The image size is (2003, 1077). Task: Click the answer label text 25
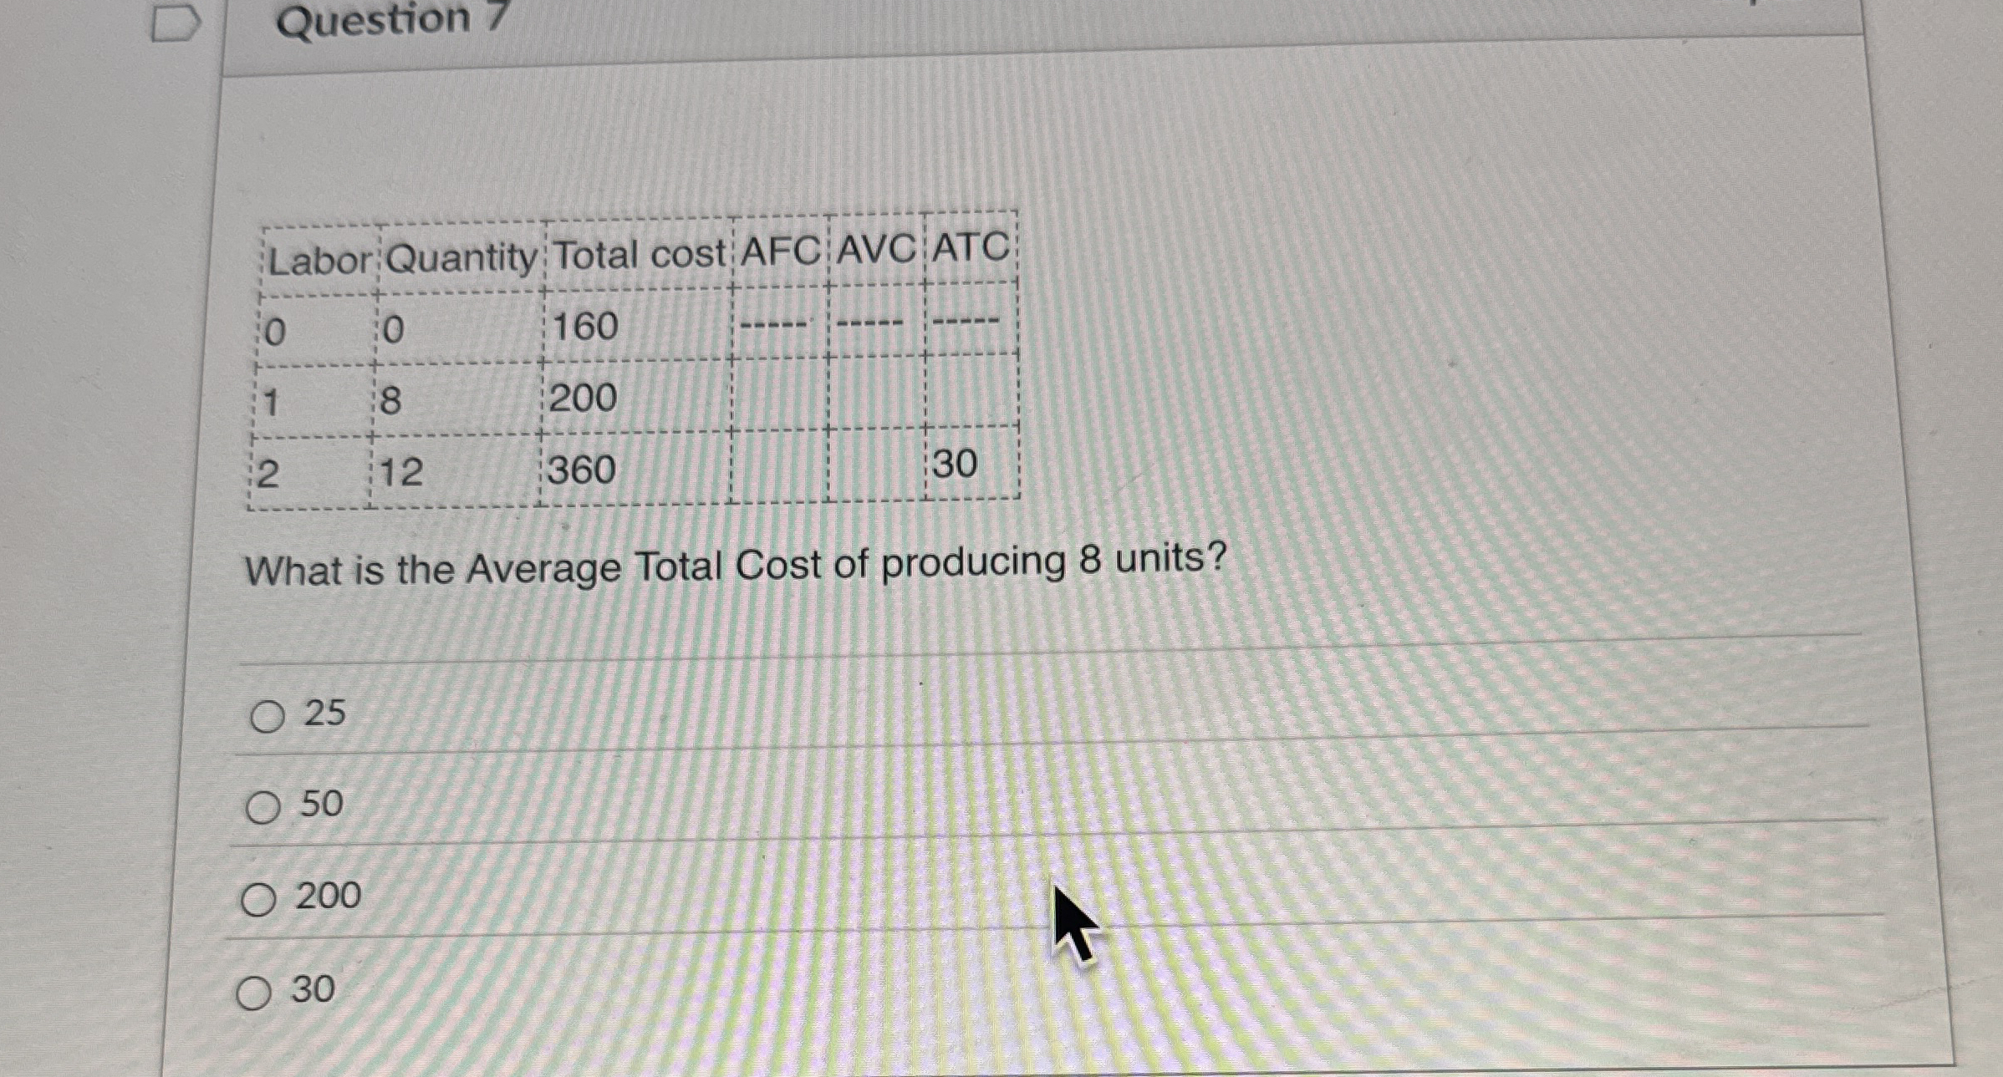[x=324, y=713]
